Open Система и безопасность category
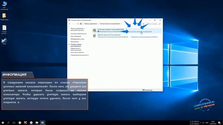 [x=78, y=34]
